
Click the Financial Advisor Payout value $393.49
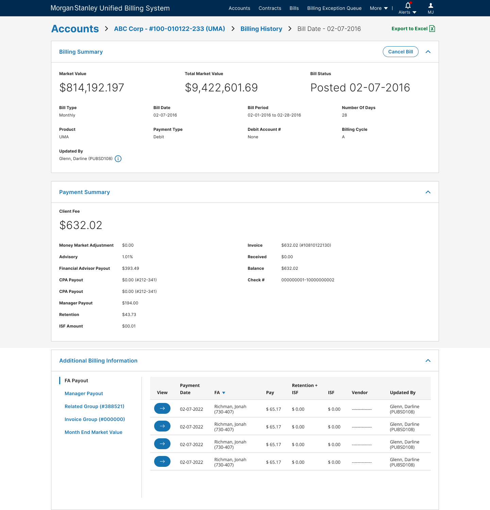point(130,268)
